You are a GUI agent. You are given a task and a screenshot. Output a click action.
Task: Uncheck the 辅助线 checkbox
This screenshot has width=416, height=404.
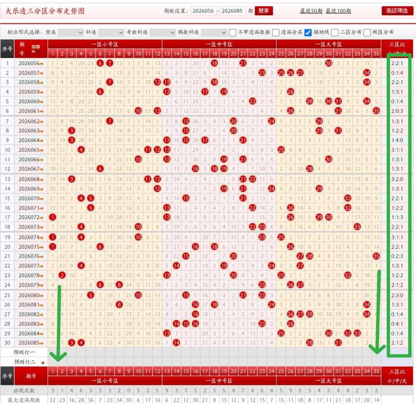[308, 32]
